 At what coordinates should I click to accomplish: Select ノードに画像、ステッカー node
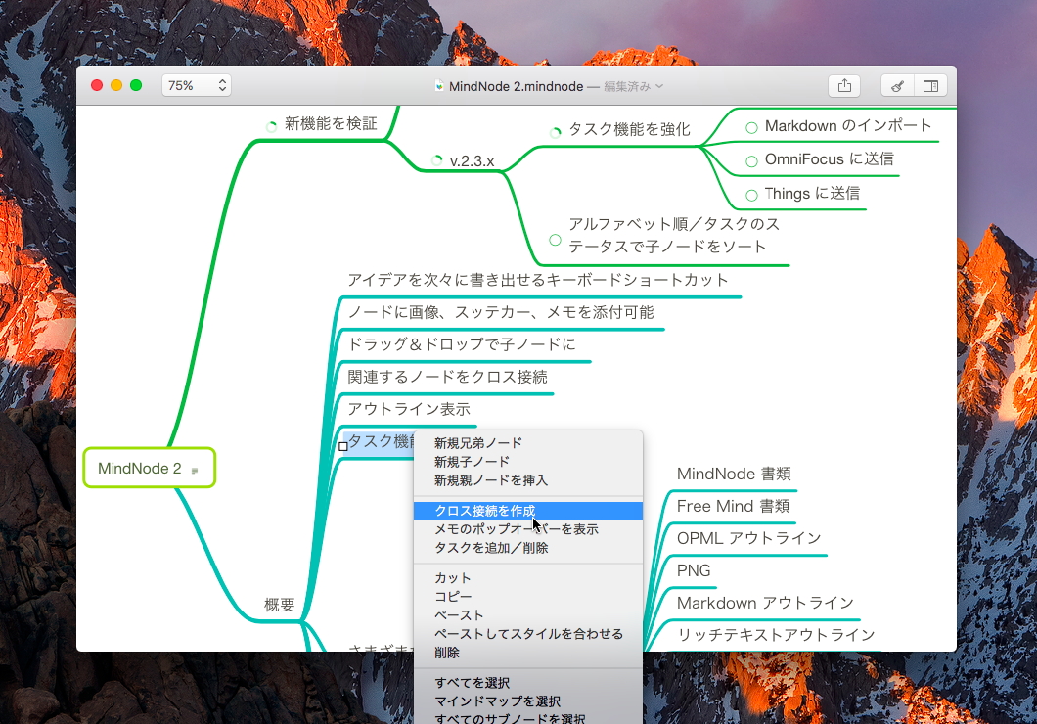pos(501,312)
